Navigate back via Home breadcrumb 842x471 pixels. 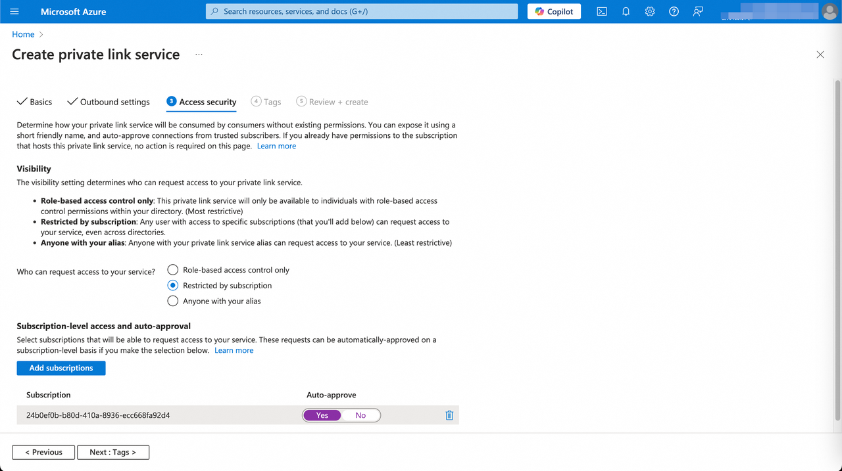[x=23, y=34]
